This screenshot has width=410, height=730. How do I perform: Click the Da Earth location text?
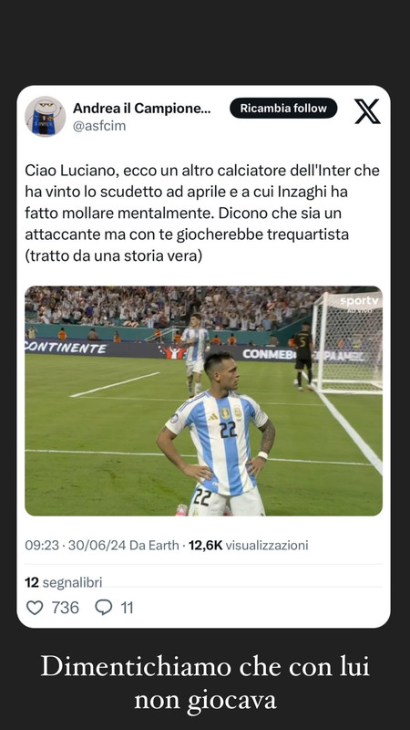tap(154, 545)
